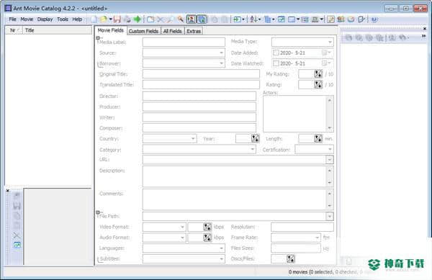The height and width of the screenshot is (280, 432).
Task: Click the Original Title input field
Action: pos(201,74)
